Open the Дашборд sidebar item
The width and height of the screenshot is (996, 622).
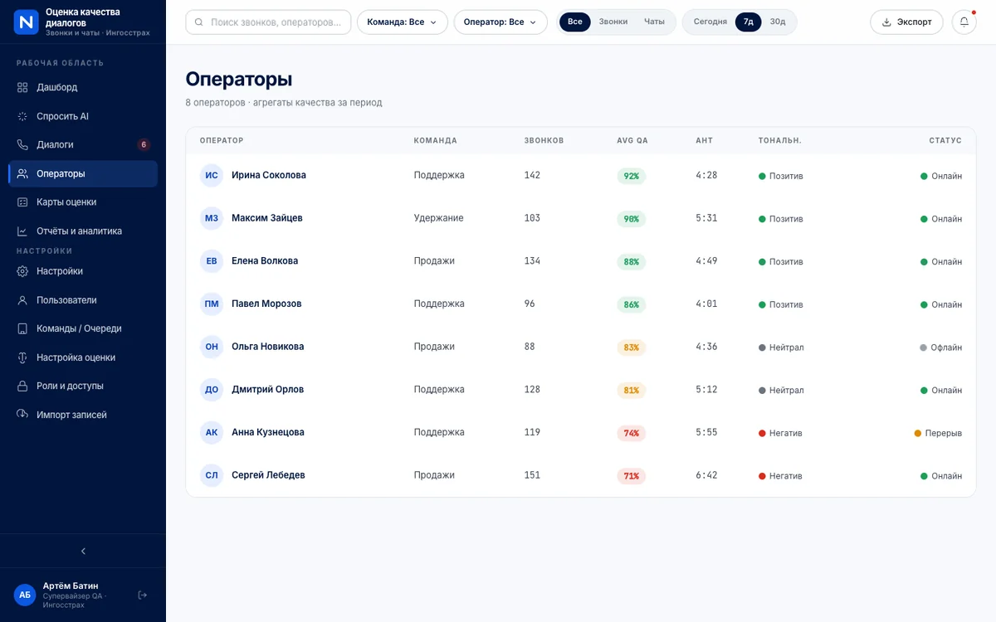pos(83,87)
